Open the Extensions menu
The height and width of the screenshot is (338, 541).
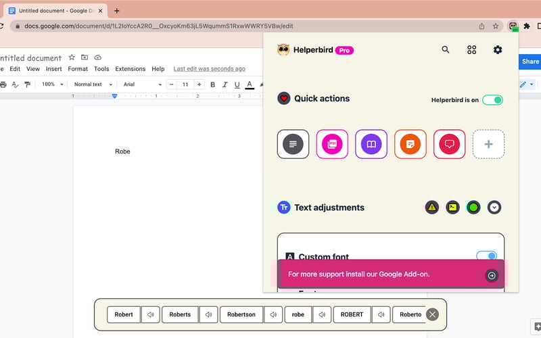131,69
